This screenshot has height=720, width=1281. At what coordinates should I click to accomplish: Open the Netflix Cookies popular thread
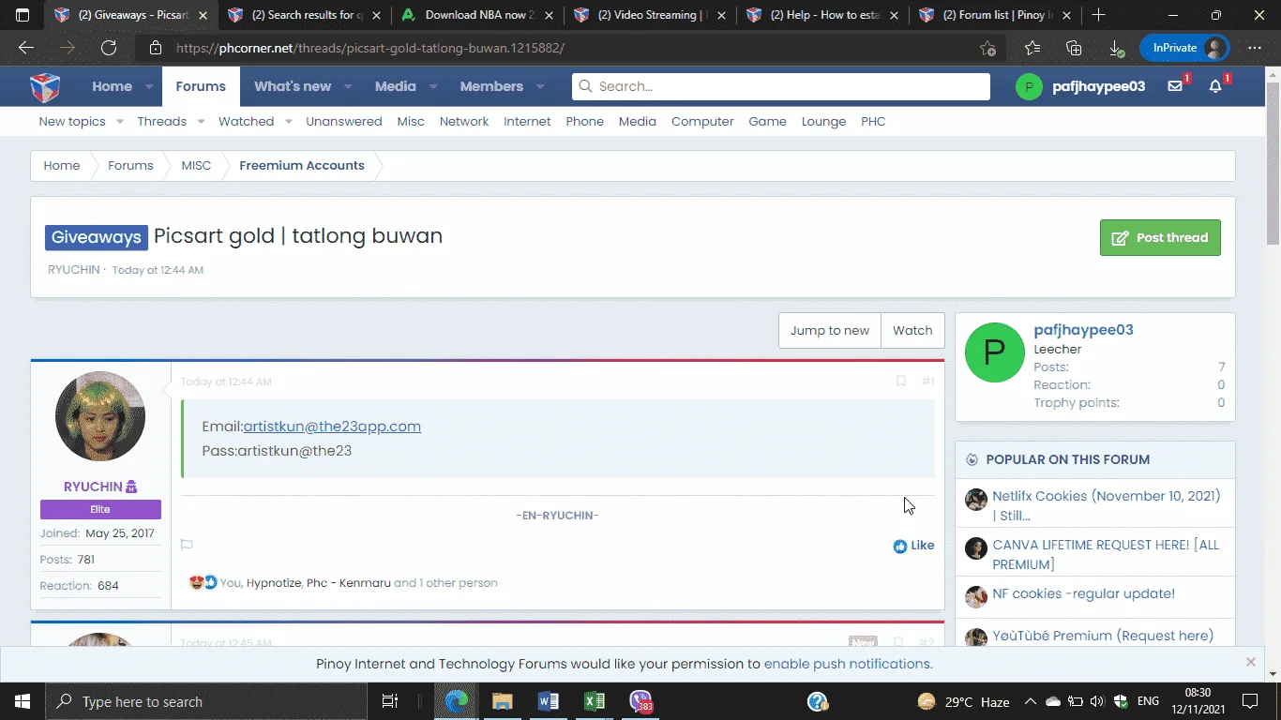coord(1107,505)
